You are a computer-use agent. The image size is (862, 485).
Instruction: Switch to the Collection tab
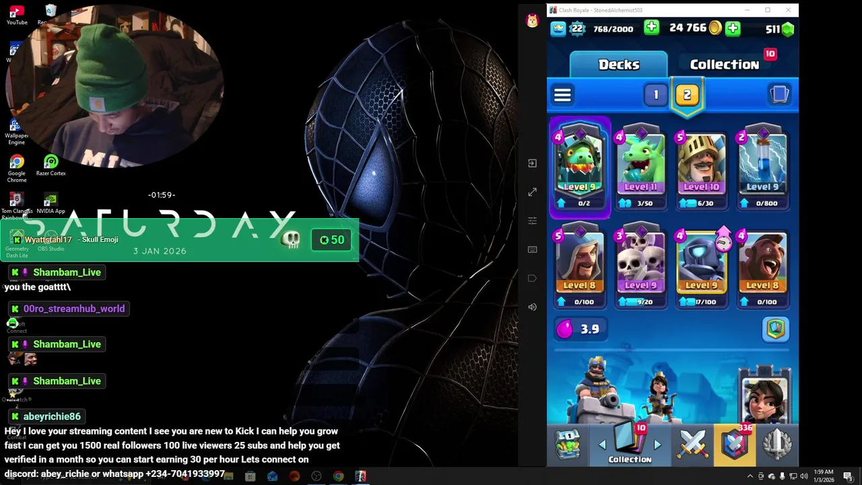tap(725, 64)
